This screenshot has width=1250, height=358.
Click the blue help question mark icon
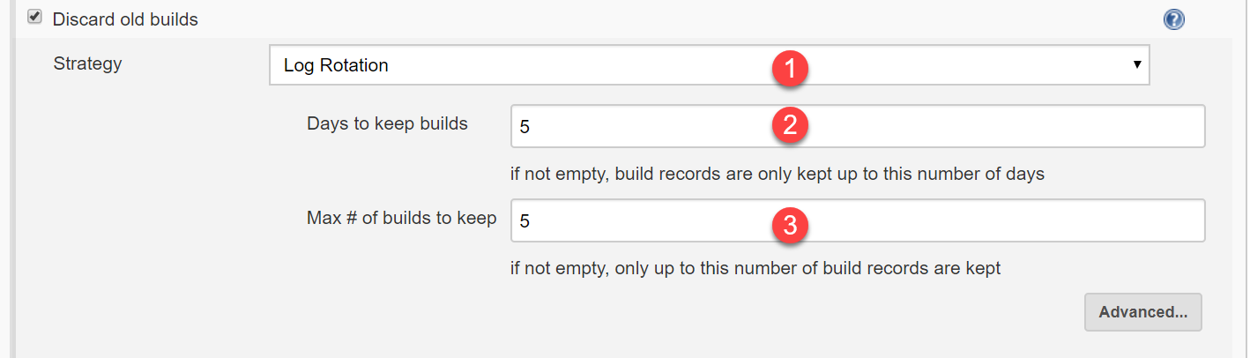1173,19
